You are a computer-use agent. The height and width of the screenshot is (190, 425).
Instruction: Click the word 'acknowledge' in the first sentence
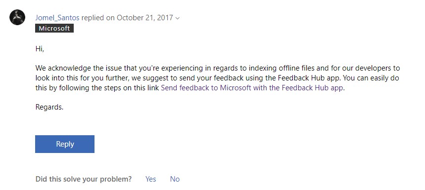(68, 68)
